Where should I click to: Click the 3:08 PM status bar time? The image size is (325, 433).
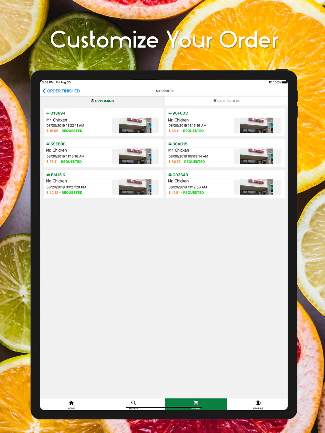(48, 82)
